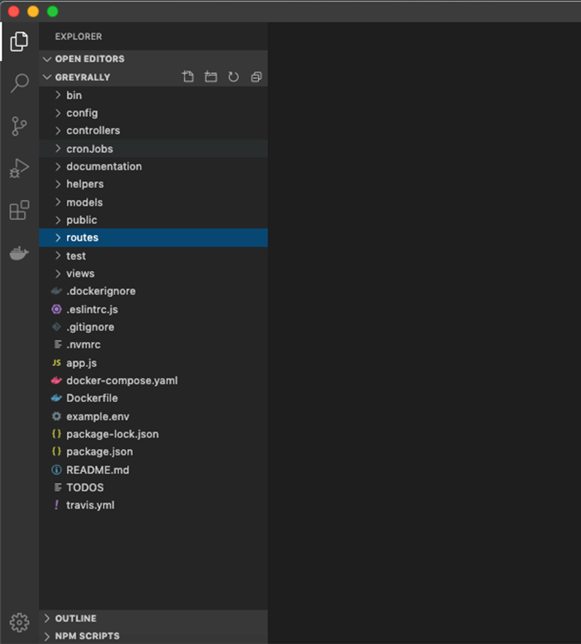Open the app.js file
This screenshot has height=644, width=581.
(x=81, y=363)
